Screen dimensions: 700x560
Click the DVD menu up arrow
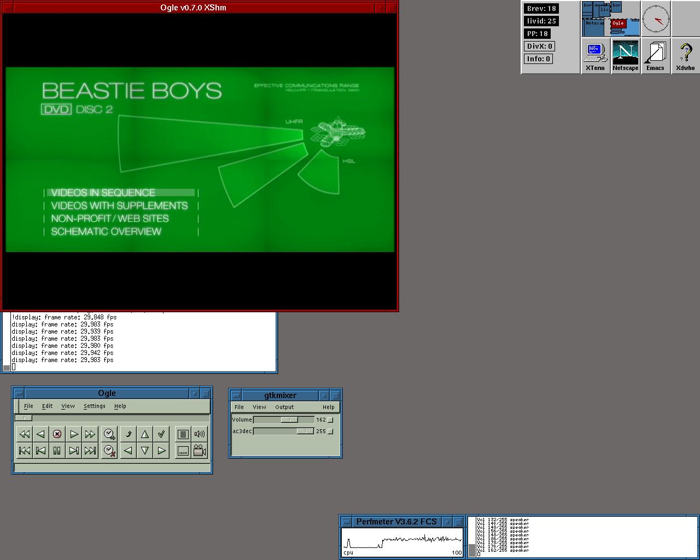[145, 434]
